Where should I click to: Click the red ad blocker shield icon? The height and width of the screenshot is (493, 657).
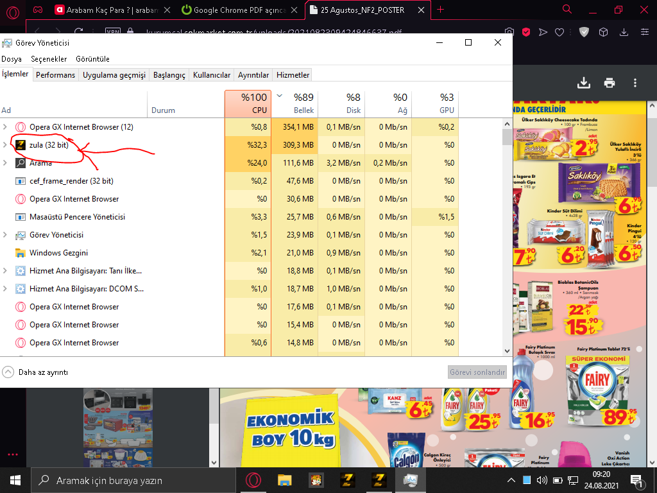click(526, 32)
